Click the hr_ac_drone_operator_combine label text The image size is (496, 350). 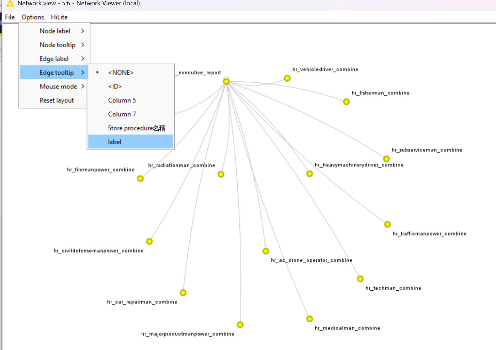tap(311, 260)
